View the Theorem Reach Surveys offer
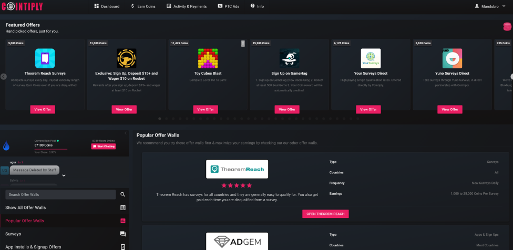Image resolution: width=513 pixels, height=250 pixels. (43, 109)
